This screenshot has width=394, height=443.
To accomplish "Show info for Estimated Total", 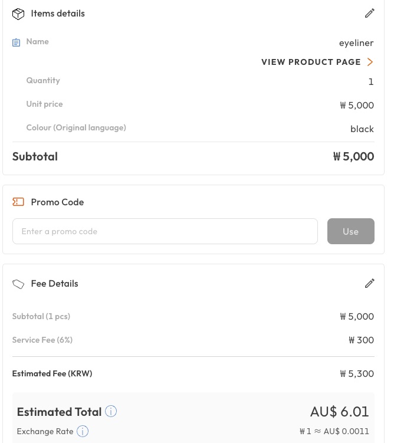I will tap(111, 411).
